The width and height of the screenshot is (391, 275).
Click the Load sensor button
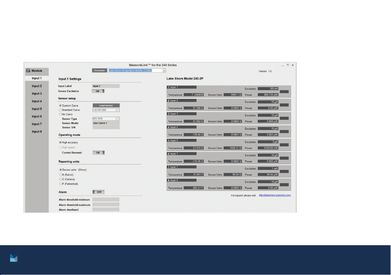click(106, 105)
